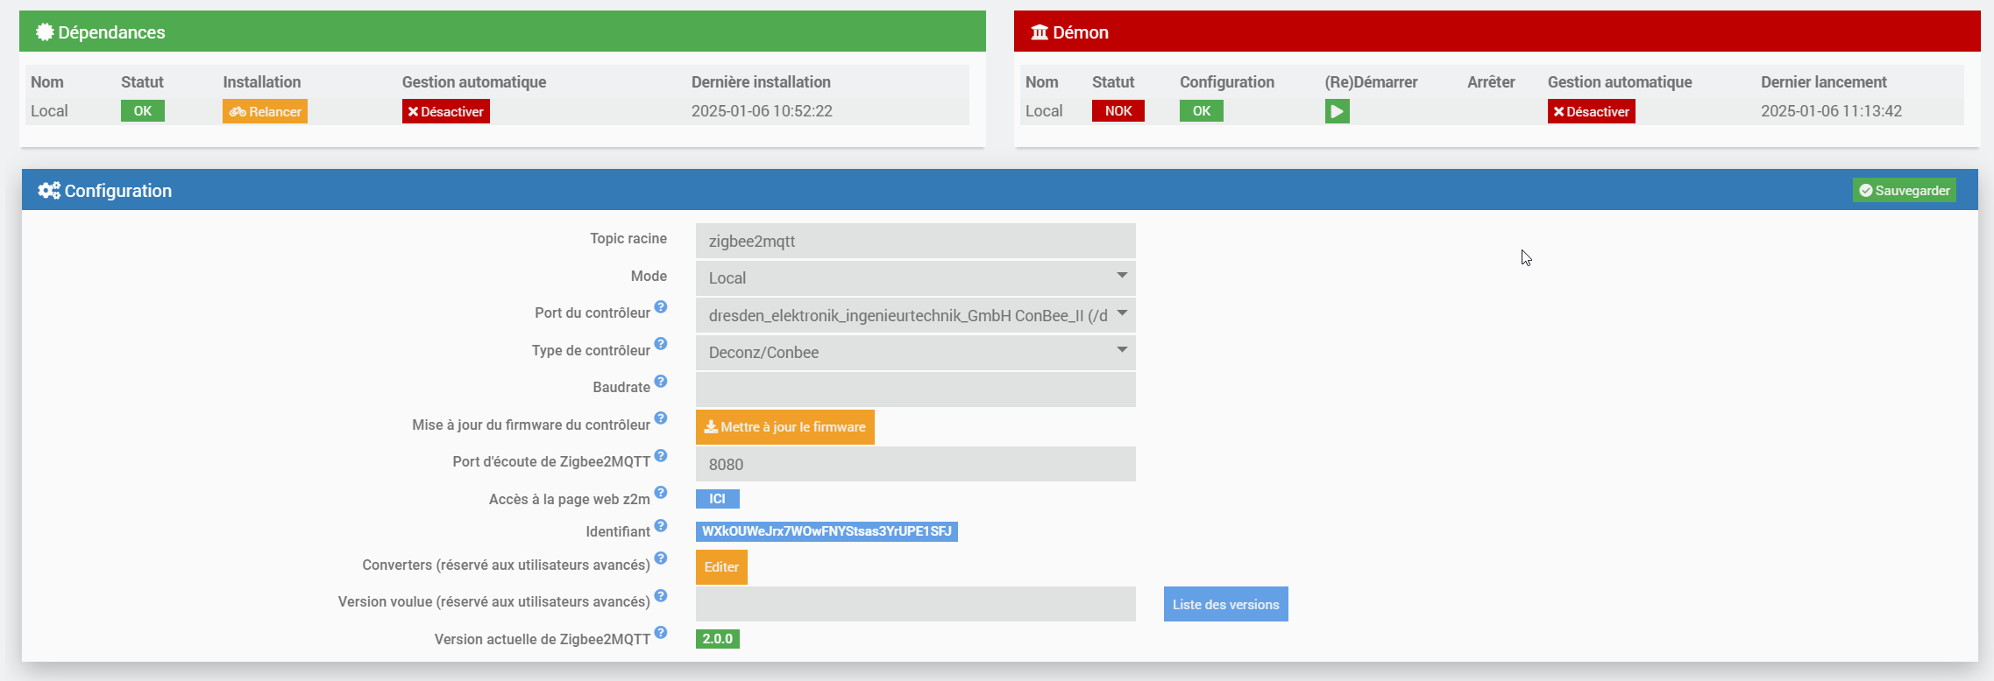Click Relancer to reinstall dependencies
Viewport: 1994px width, 681px height.
[x=265, y=111]
